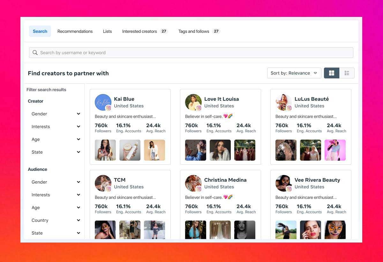This screenshot has height=262, width=383.
Task: Click Instagram badge on Vee Rivera Beauty
Action: tap(289, 189)
